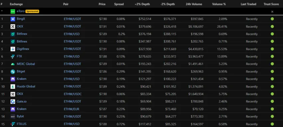Viewport: 283px width, 127px height.
Task: Click the Gate.io logo icon
Action: tap(13, 102)
